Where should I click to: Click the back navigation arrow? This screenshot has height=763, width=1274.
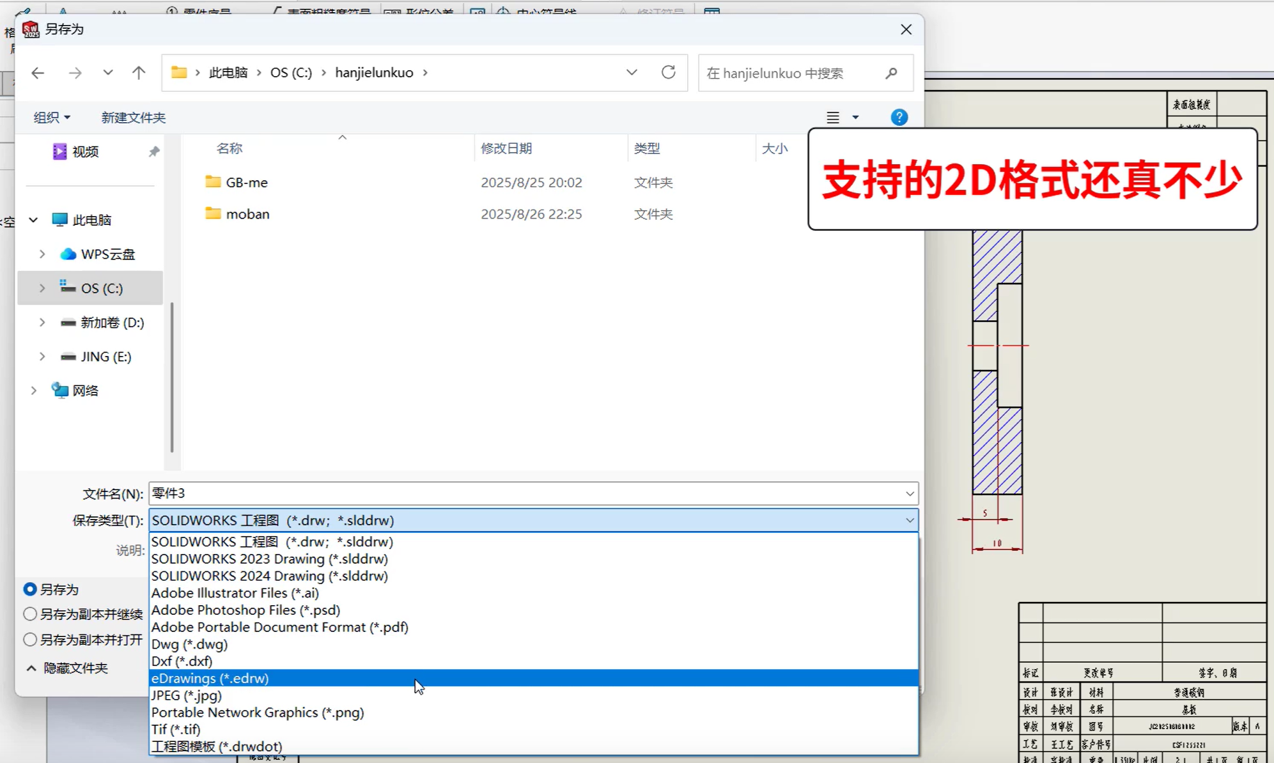click(x=38, y=73)
